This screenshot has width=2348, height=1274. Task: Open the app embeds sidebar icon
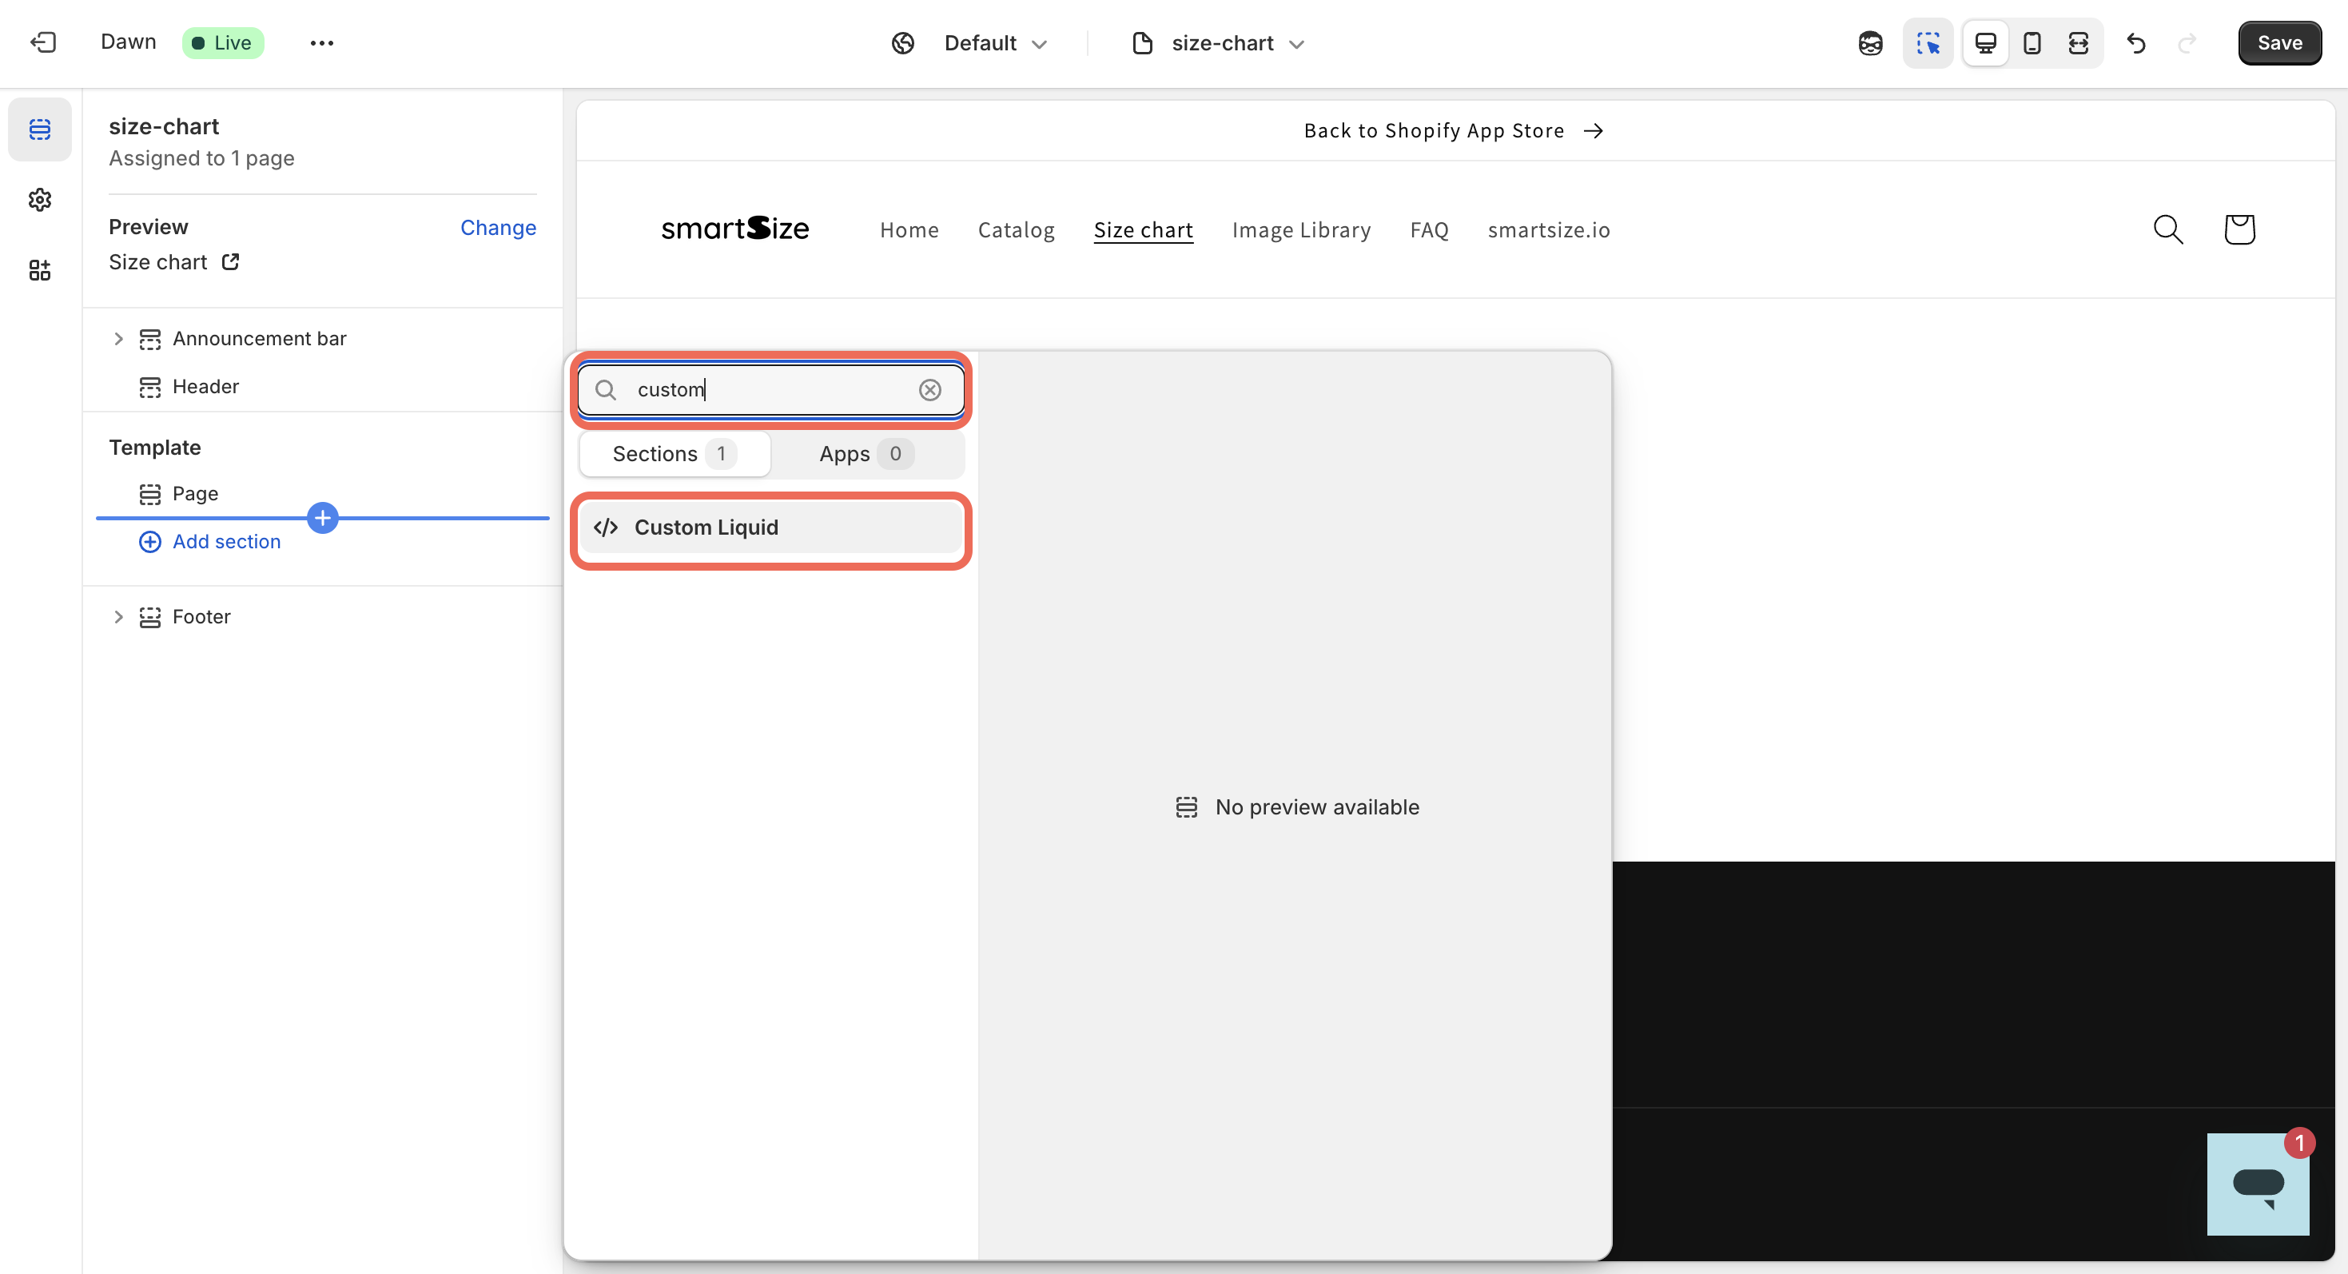click(39, 269)
